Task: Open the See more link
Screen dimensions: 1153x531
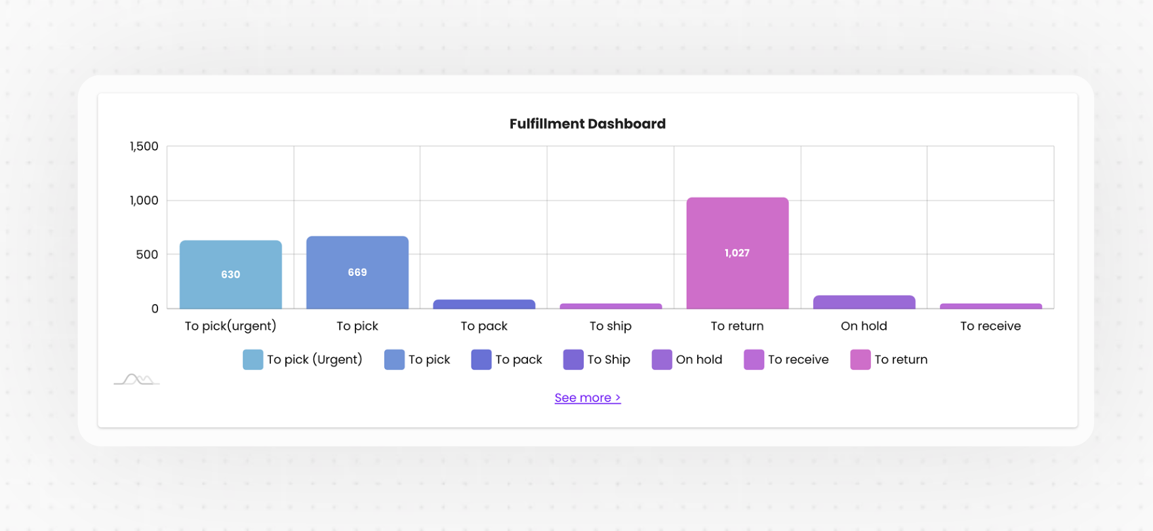Action: pyautogui.click(x=587, y=398)
